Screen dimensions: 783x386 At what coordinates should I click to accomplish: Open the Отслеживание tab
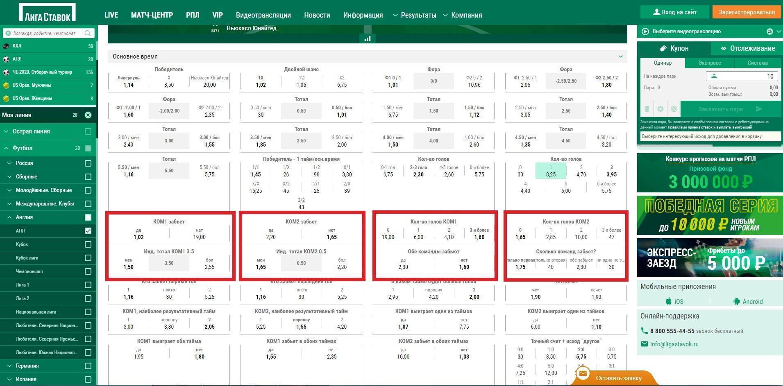[747, 48]
